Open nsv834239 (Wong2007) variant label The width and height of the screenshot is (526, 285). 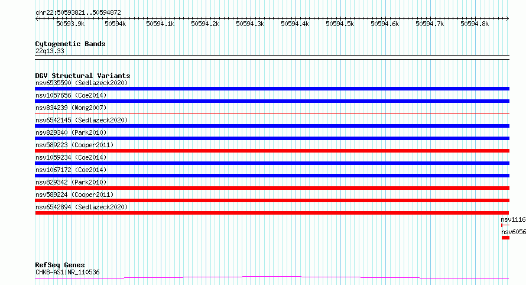71,108
